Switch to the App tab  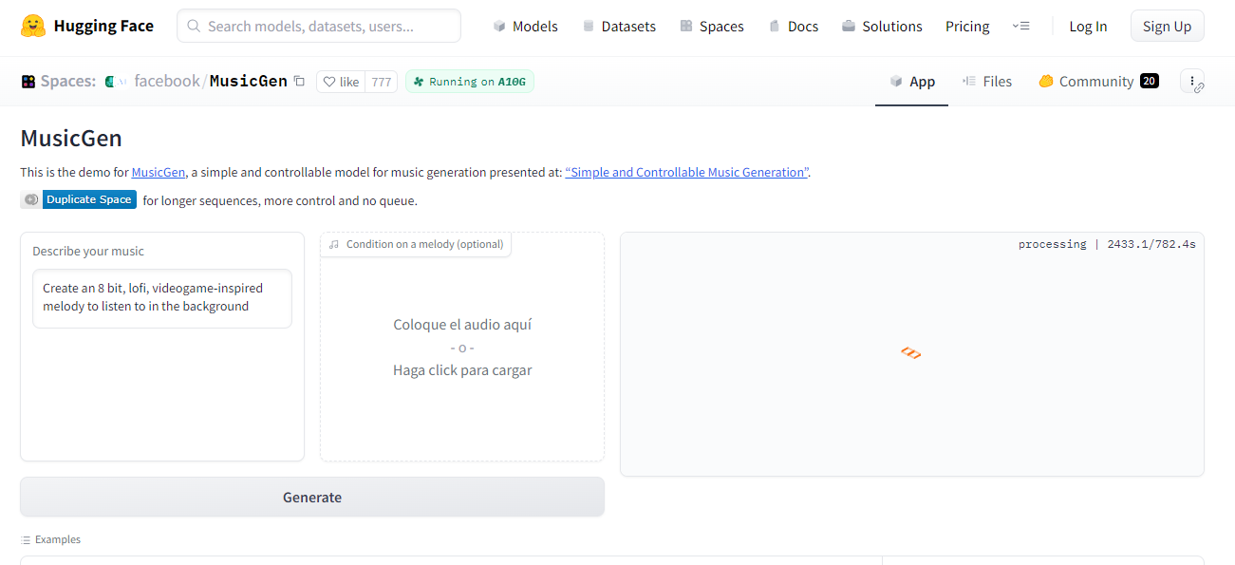[x=911, y=82]
